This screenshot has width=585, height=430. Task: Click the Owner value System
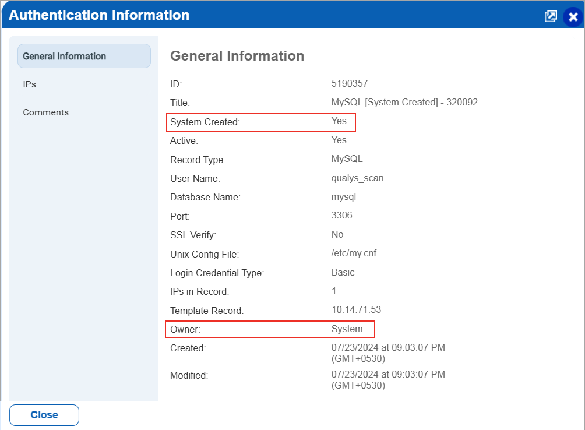347,329
